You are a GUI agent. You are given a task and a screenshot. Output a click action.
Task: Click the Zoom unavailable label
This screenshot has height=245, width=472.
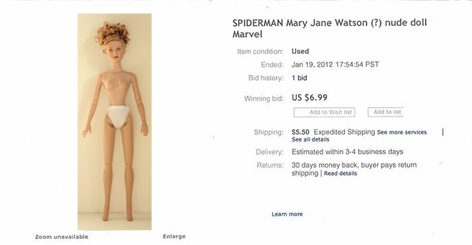click(x=62, y=237)
